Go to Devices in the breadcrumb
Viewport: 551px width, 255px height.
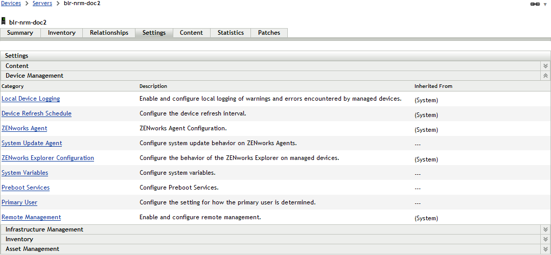11,4
